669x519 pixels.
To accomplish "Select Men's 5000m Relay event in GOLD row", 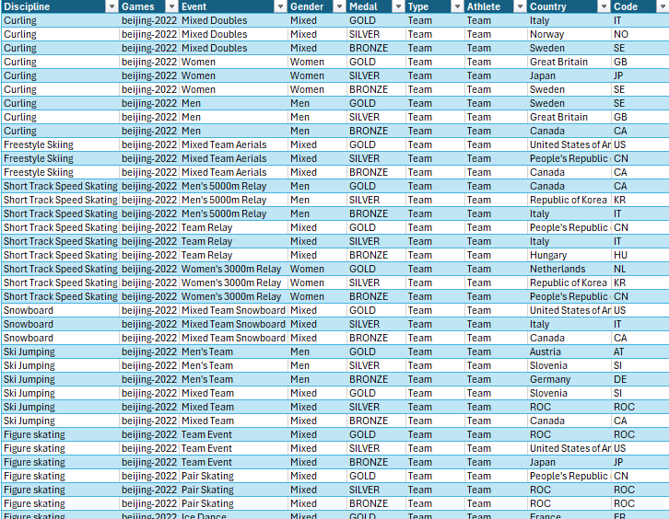I will [233, 186].
